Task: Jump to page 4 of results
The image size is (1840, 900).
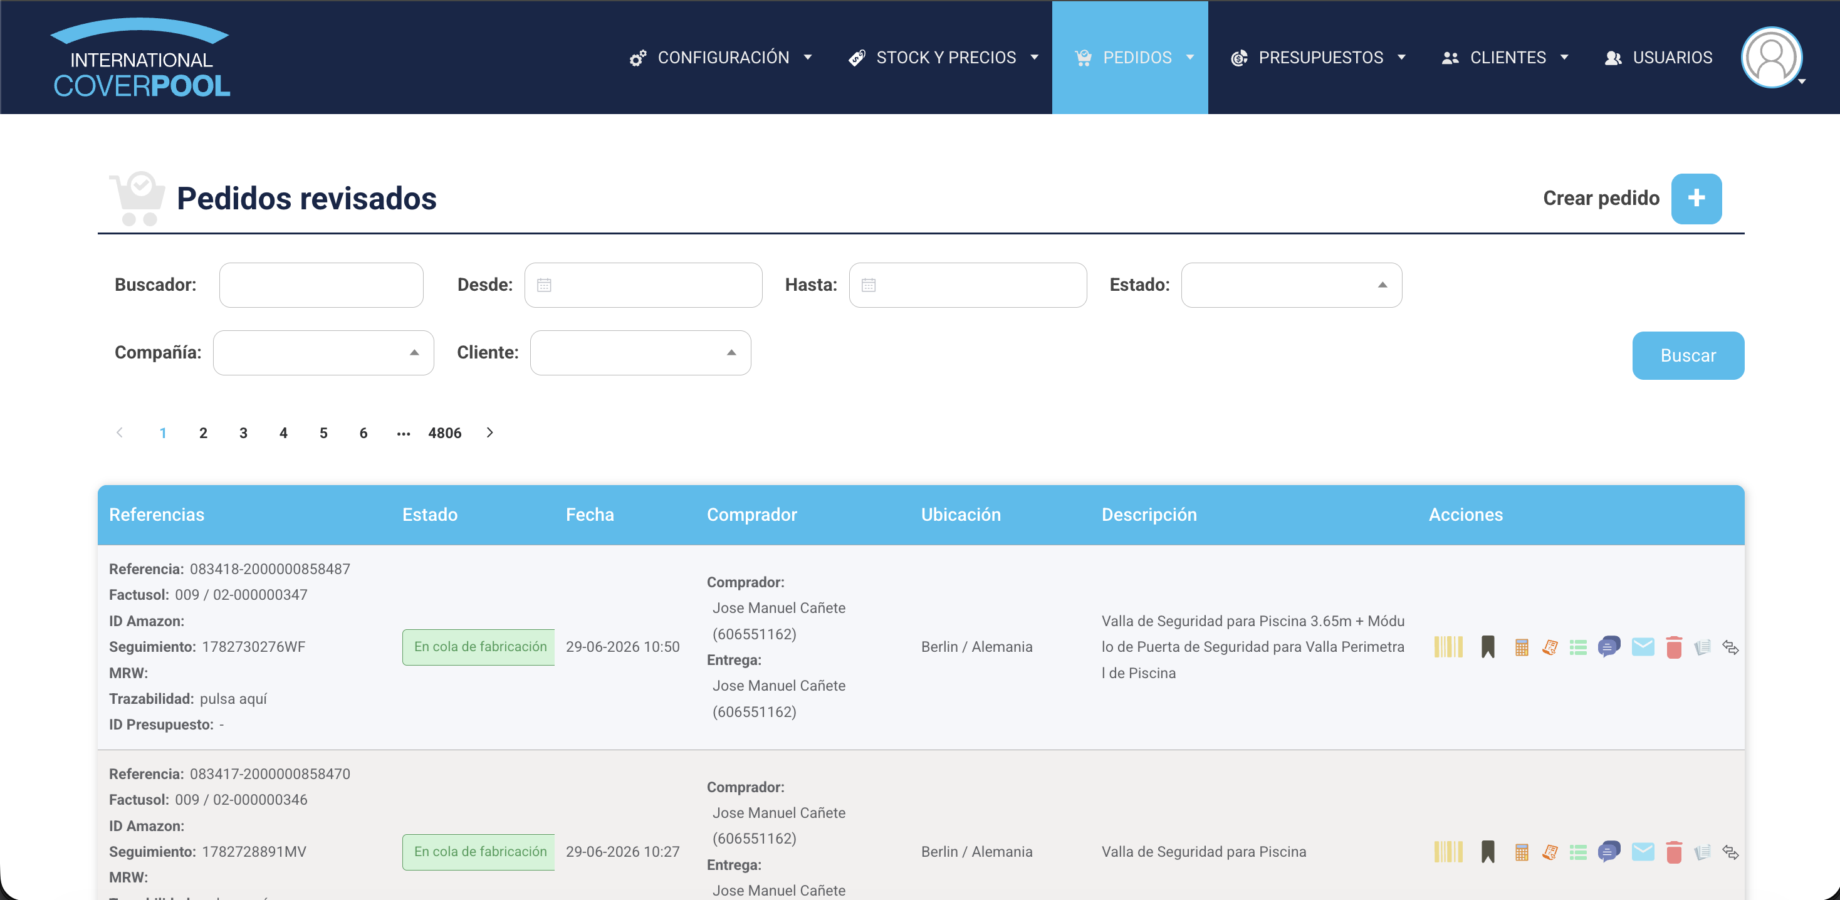Action: click(283, 433)
